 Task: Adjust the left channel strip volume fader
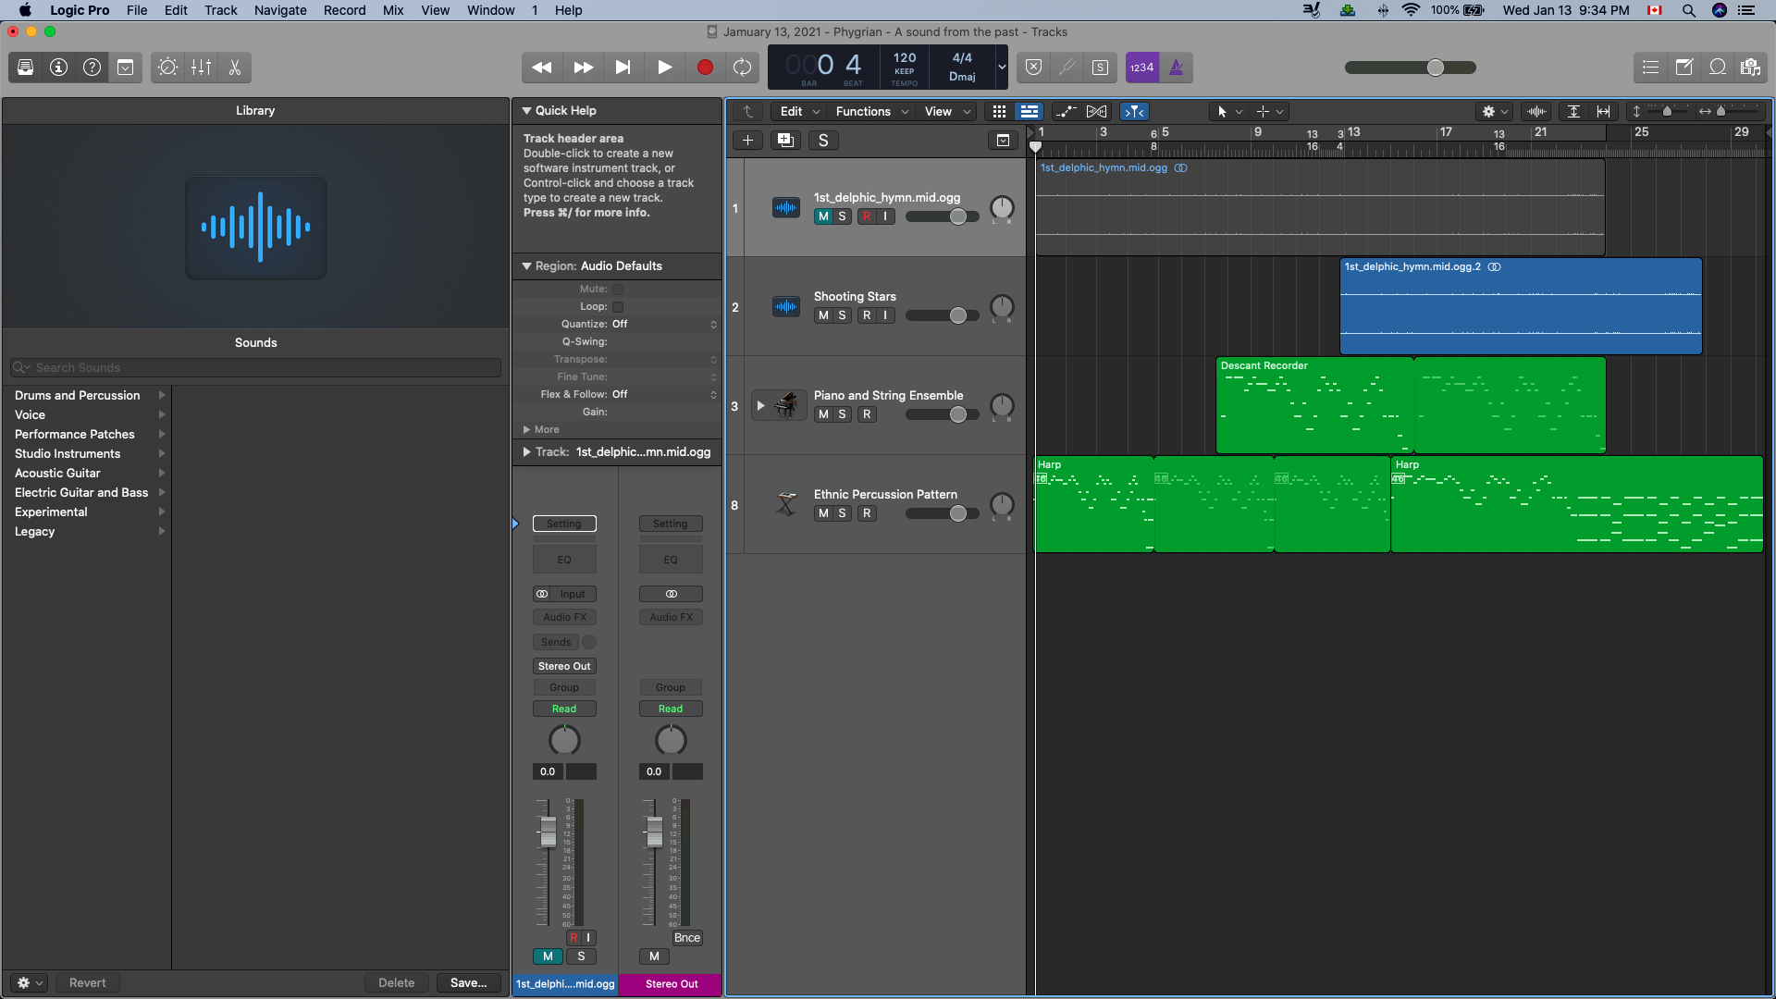(549, 832)
